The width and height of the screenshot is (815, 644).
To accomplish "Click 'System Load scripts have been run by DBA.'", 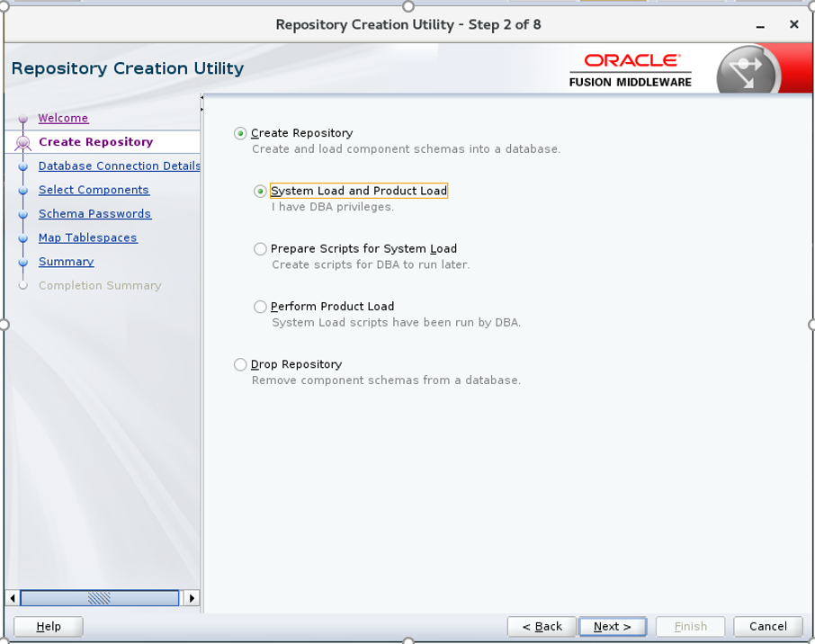I will pyautogui.click(x=396, y=322).
